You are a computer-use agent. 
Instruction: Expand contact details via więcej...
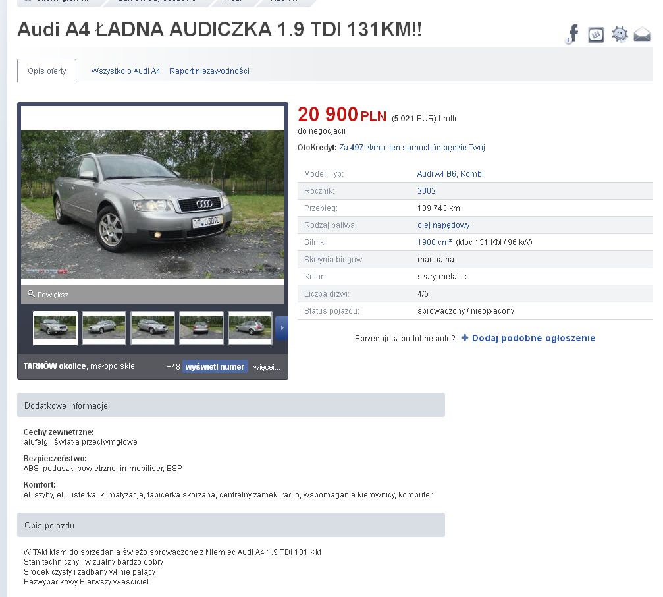(x=267, y=367)
